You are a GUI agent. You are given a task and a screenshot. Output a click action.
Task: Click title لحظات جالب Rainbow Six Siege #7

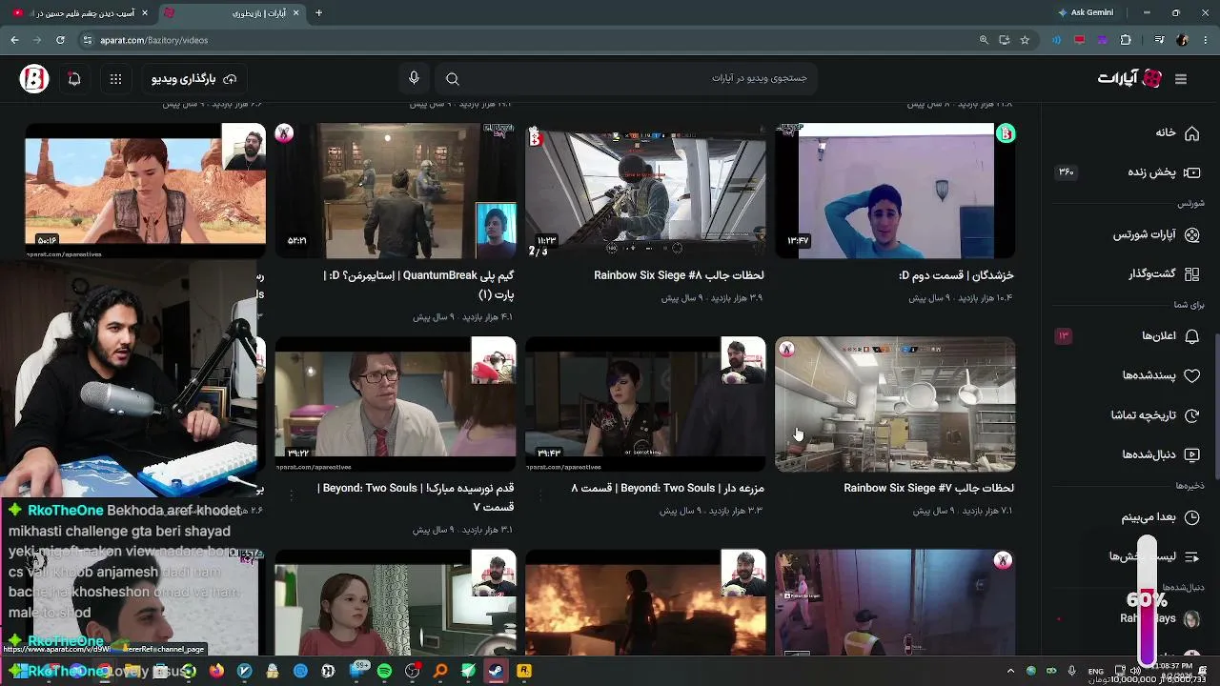click(x=928, y=488)
